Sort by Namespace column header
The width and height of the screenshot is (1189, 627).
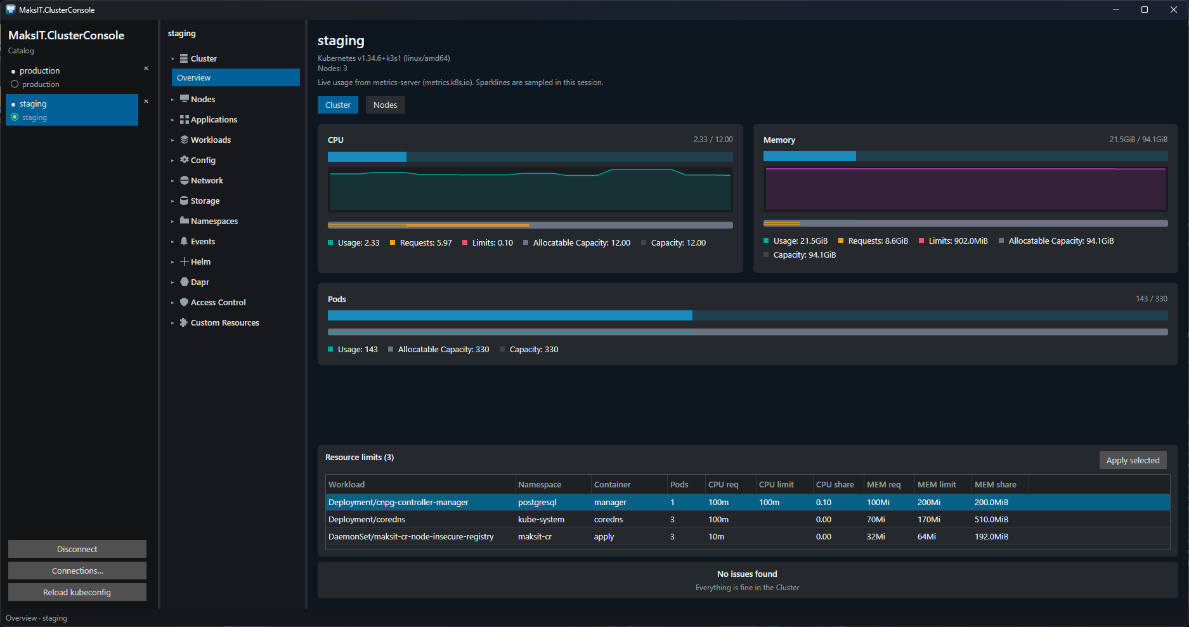pos(553,484)
